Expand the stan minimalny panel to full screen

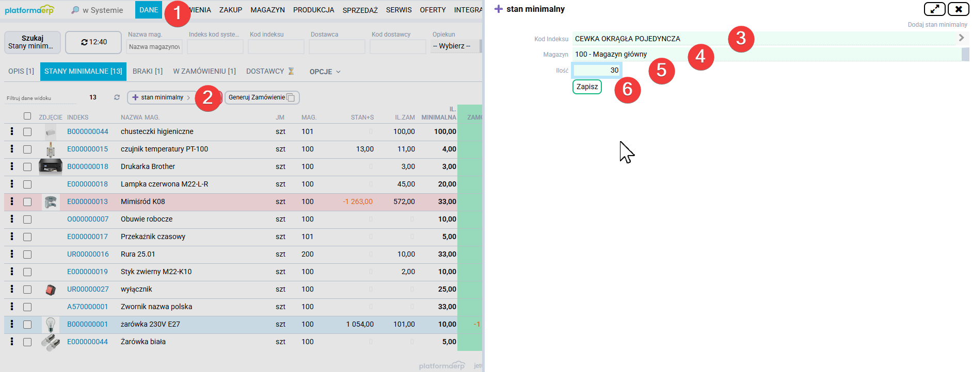click(x=934, y=9)
